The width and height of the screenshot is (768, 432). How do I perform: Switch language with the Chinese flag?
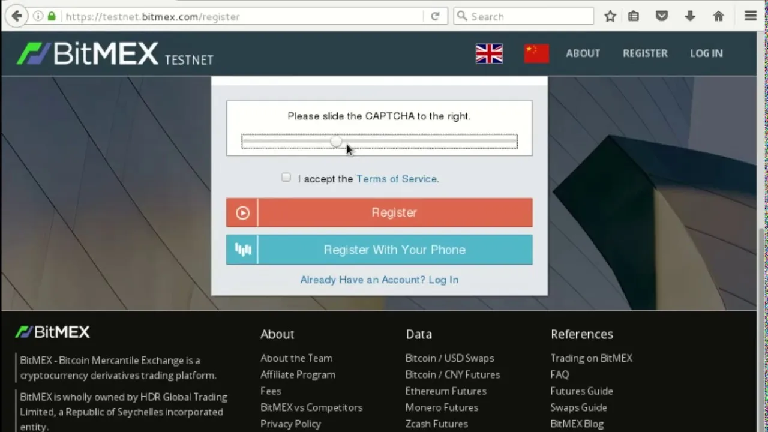536,53
